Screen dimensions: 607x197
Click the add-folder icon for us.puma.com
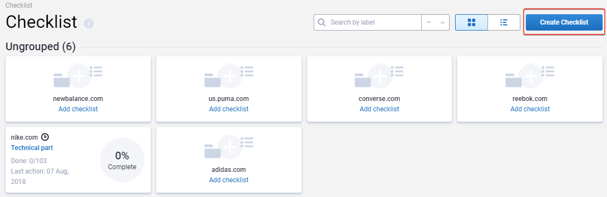[229, 76]
